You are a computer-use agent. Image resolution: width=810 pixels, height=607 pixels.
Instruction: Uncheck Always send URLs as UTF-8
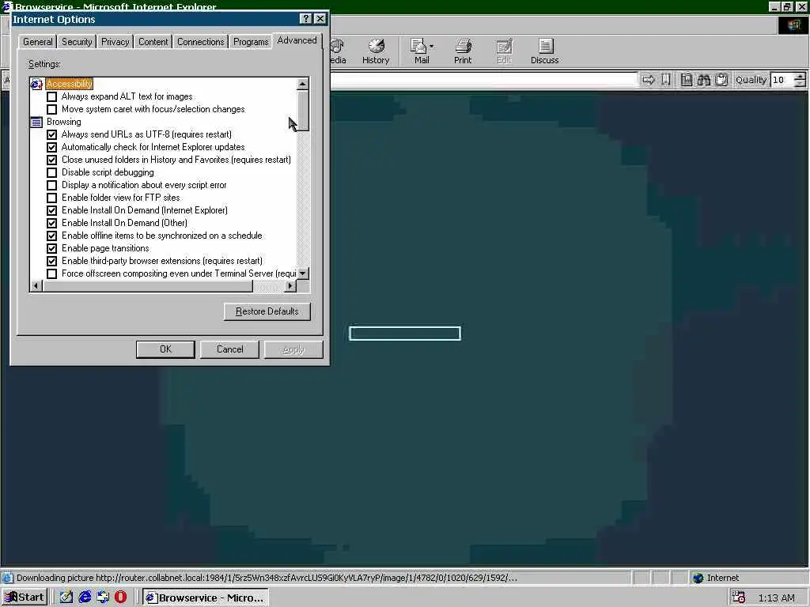point(51,134)
